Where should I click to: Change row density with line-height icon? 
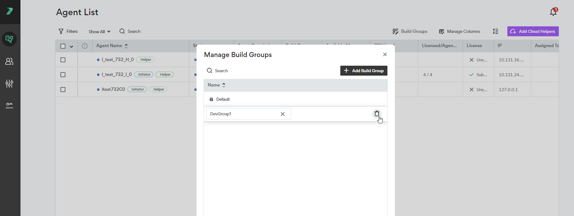click(x=495, y=31)
